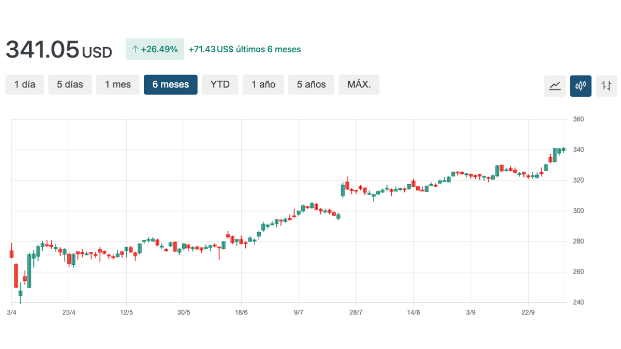621x349 pixels.
Task: Switch to the line chart view
Action: coord(555,85)
